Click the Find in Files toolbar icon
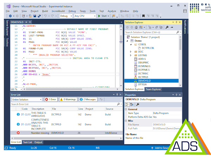The height and width of the screenshot is (158, 211). tap(114, 16)
